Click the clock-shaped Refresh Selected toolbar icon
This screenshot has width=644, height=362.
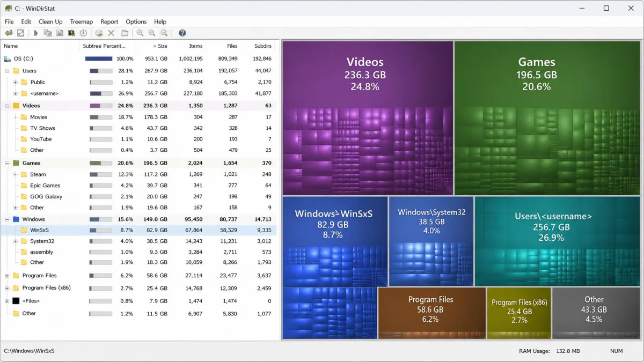tap(83, 33)
